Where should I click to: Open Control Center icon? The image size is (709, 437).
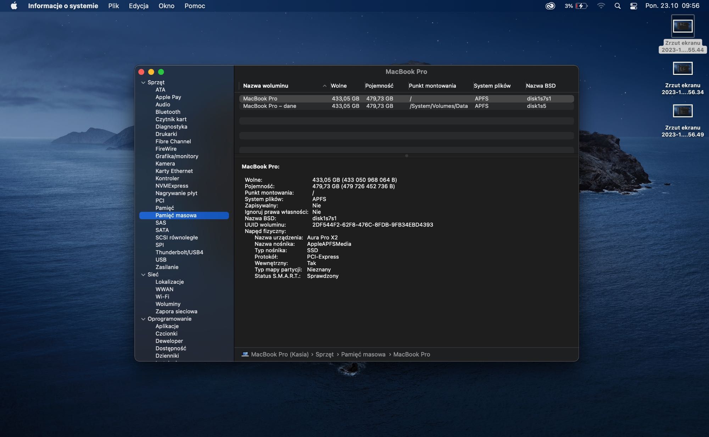[633, 6]
